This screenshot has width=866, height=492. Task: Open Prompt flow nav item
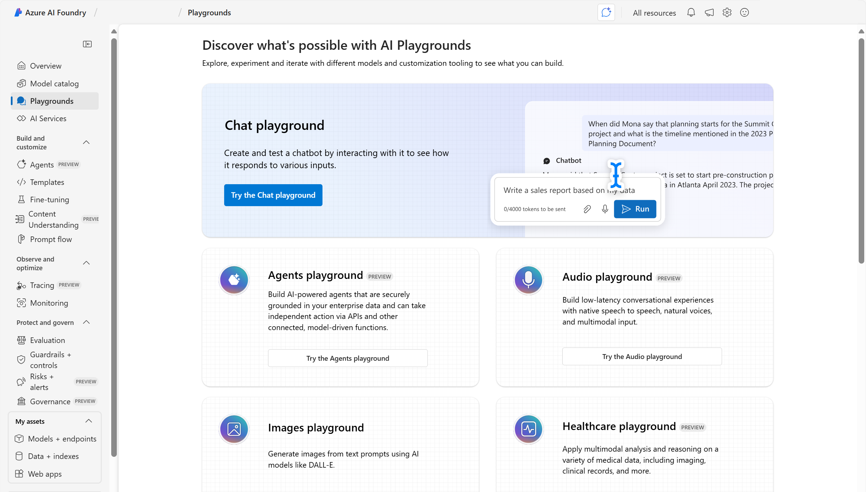coord(55,239)
